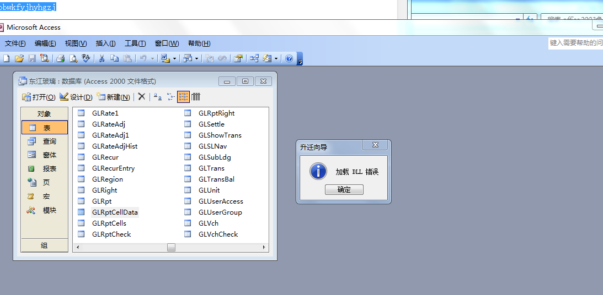Click the Save floppy disk icon
Image resolution: width=603 pixels, height=295 pixels.
click(33, 58)
